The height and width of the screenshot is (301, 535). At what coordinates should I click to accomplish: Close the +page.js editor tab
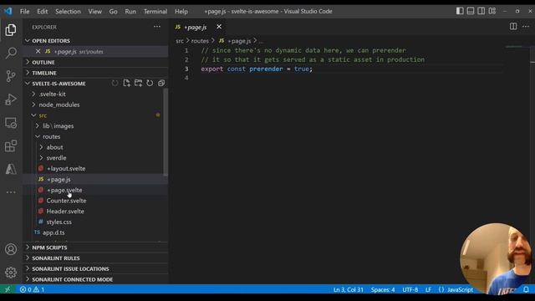(x=219, y=27)
